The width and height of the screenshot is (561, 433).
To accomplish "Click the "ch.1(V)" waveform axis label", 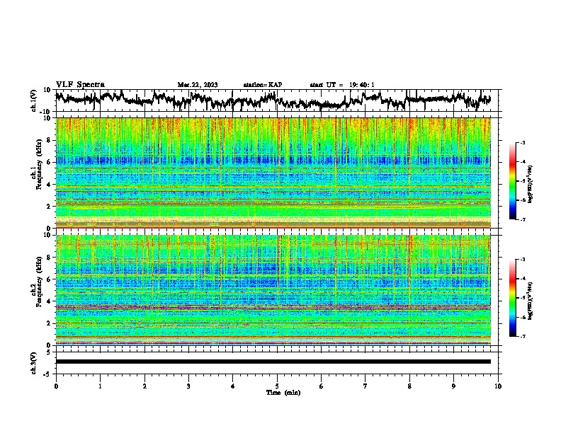I will (x=33, y=100).
